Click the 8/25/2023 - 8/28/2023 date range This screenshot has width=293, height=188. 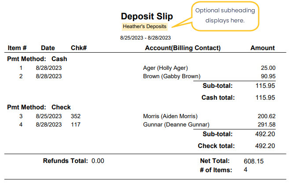[x=145, y=38]
